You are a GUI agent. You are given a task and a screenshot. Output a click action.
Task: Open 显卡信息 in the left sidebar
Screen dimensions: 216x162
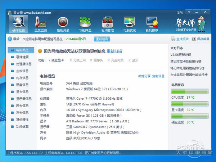[x=22, y=91]
